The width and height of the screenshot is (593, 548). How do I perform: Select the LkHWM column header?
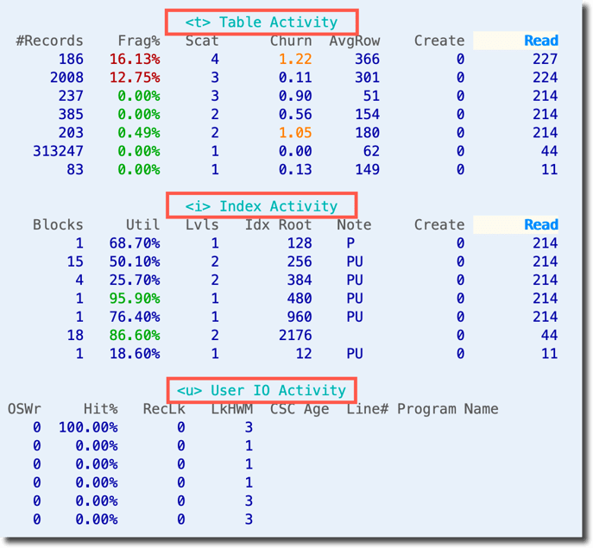click(x=231, y=409)
